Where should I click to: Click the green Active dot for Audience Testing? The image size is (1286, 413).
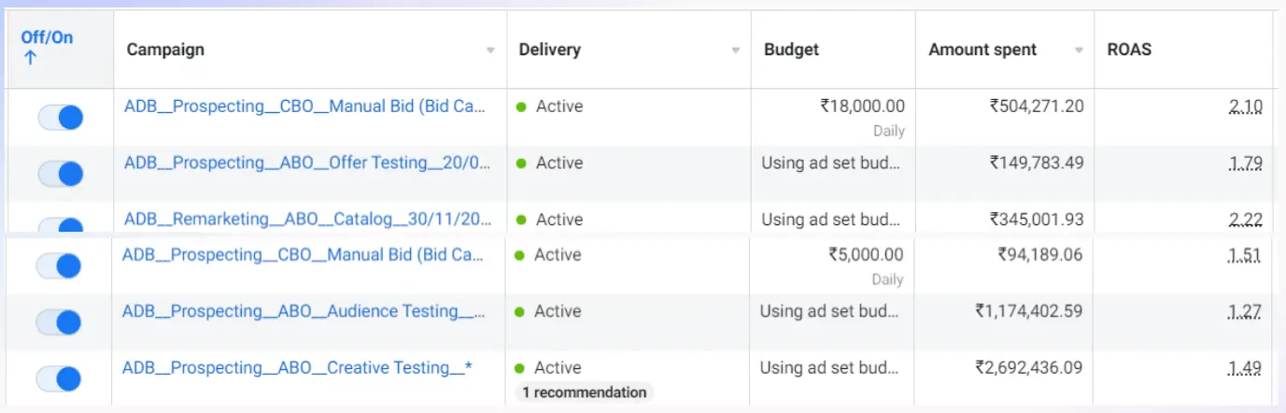[x=519, y=311]
